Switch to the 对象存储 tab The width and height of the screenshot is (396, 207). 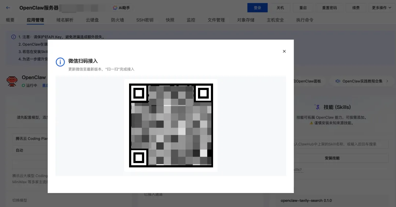pos(245,20)
